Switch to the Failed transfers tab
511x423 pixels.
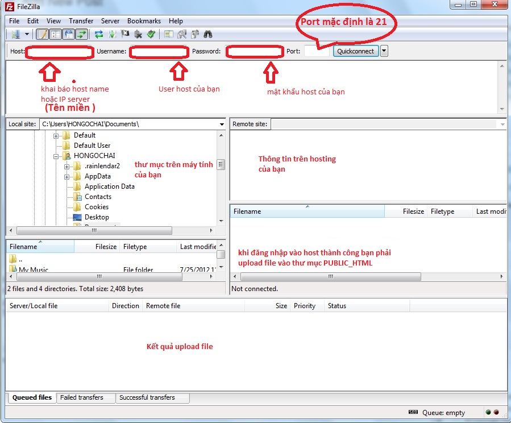(86, 397)
